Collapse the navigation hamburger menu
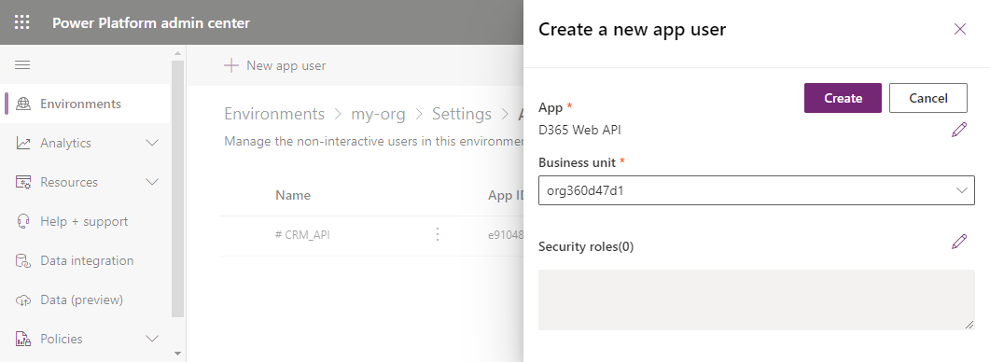990x362 pixels. click(x=22, y=65)
